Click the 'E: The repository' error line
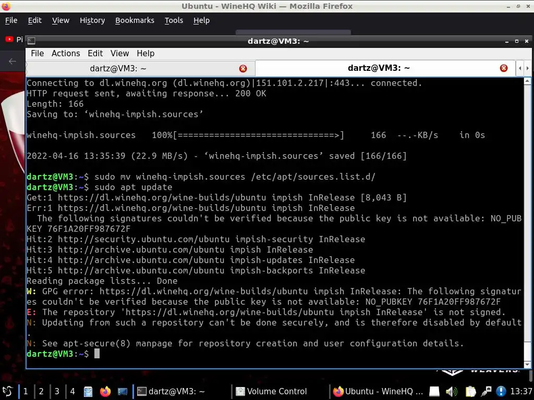534x400 pixels. tap(266, 312)
